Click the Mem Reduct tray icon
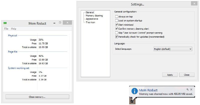 pos(132,101)
